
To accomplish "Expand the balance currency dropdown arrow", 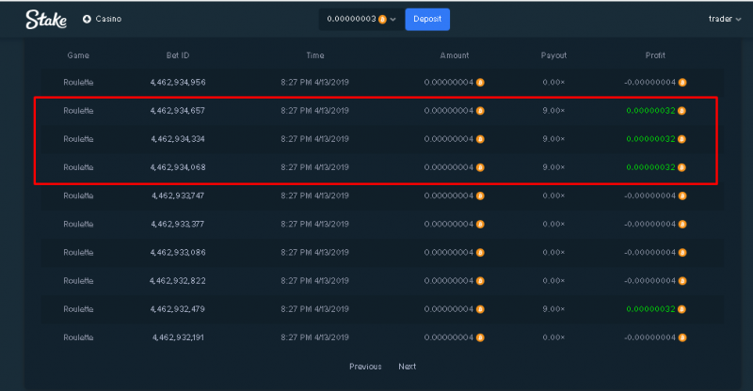I will [x=393, y=19].
